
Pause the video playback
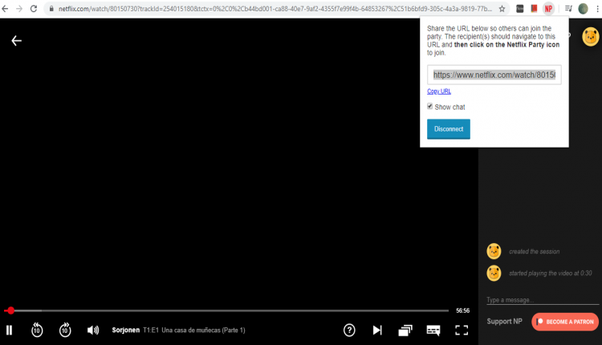pos(10,330)
